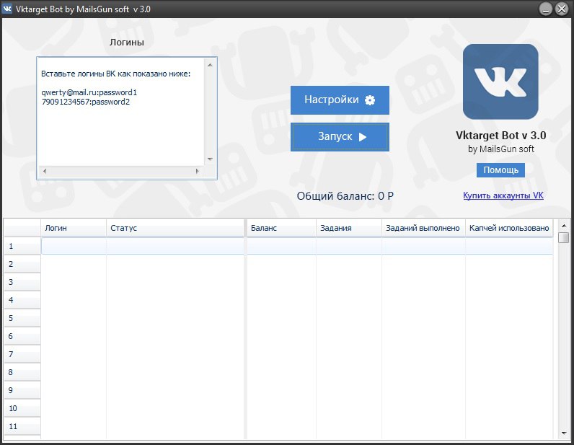The width and height of the screenshot is (574, 445).
Task: Sort by the Логин column header
Action: (x=74, y=228)
